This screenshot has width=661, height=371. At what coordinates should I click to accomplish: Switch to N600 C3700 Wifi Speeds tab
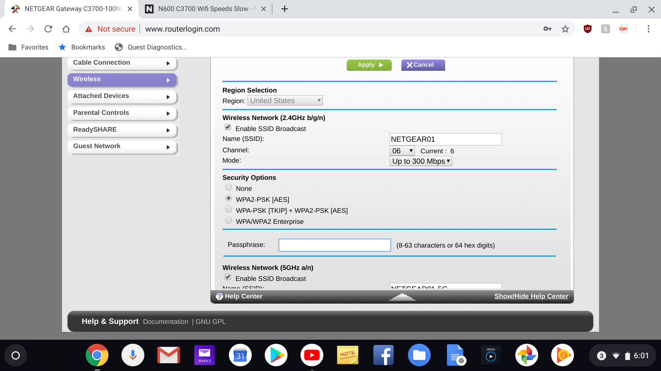coord(205,9)
